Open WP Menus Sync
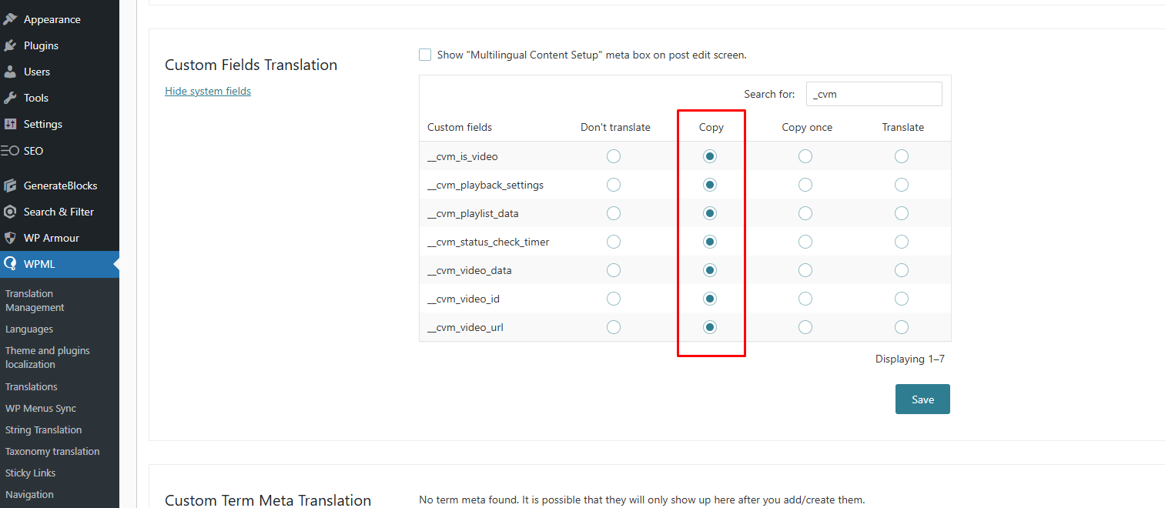 (x=41, y=408)
